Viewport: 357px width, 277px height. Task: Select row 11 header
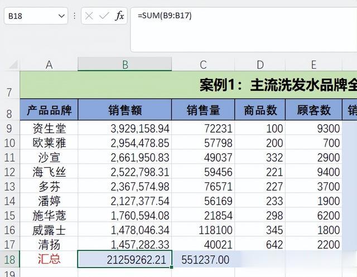(10, 157)
